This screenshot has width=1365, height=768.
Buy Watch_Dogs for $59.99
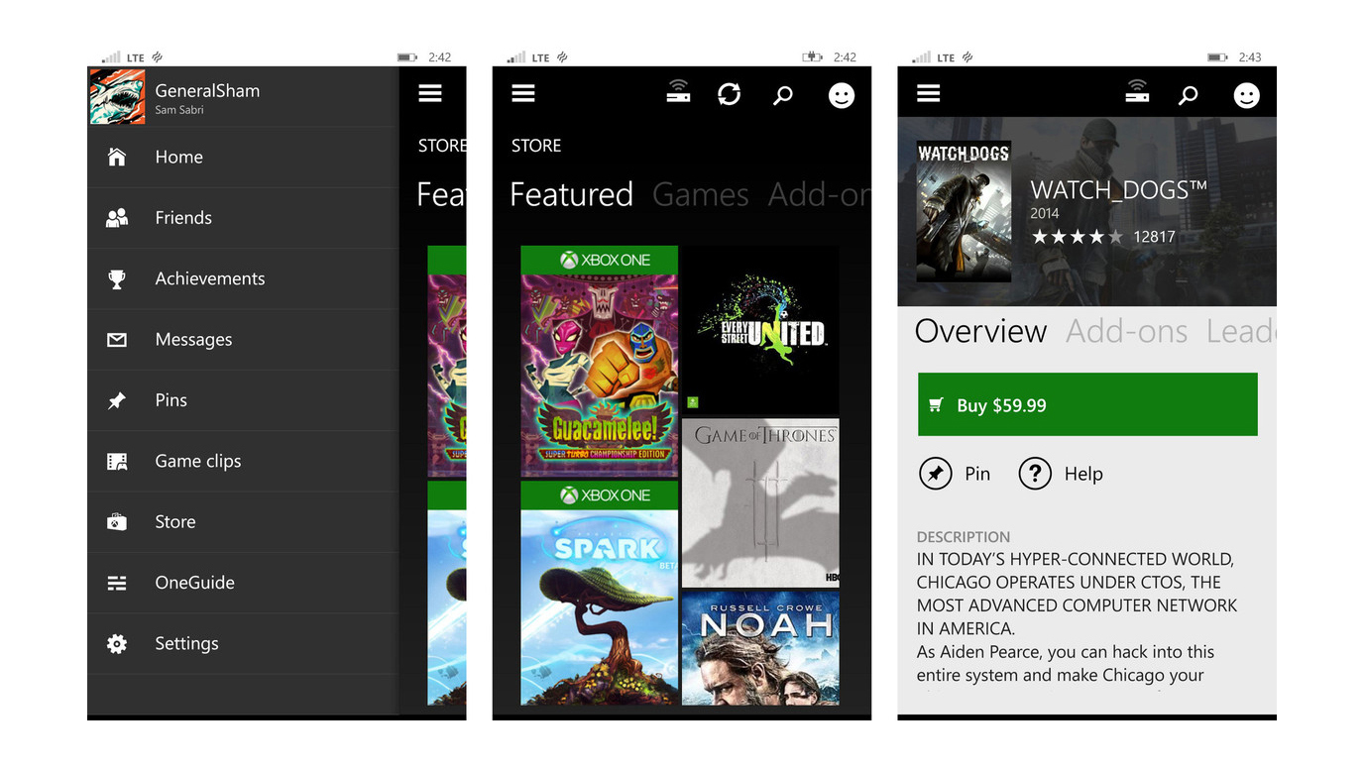[x=1087, y=404]
